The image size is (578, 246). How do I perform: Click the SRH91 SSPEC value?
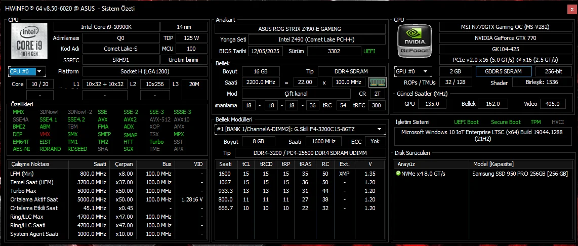click(x=121, y=60)
